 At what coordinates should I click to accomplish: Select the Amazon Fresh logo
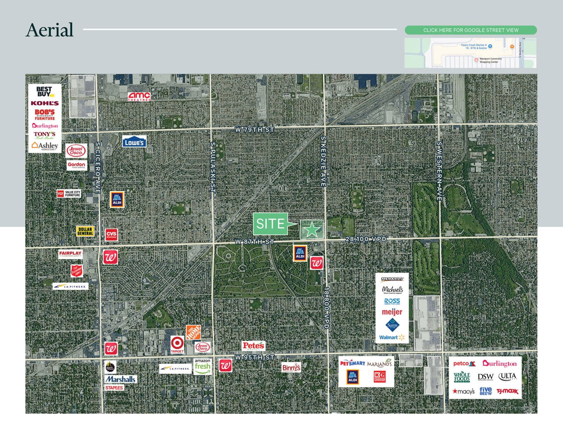point(203,366)
